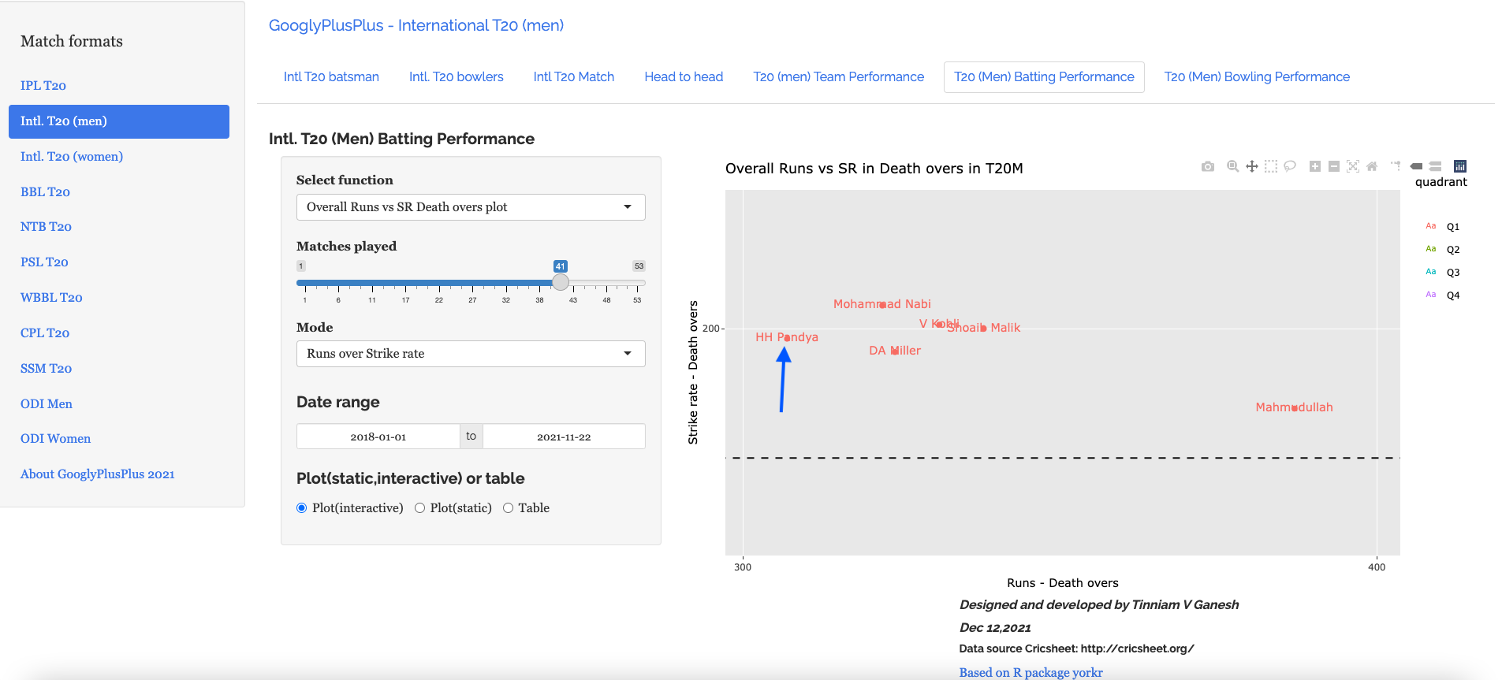Switch to T20 (Men) Bowling Performance tab

[1256, 77]
